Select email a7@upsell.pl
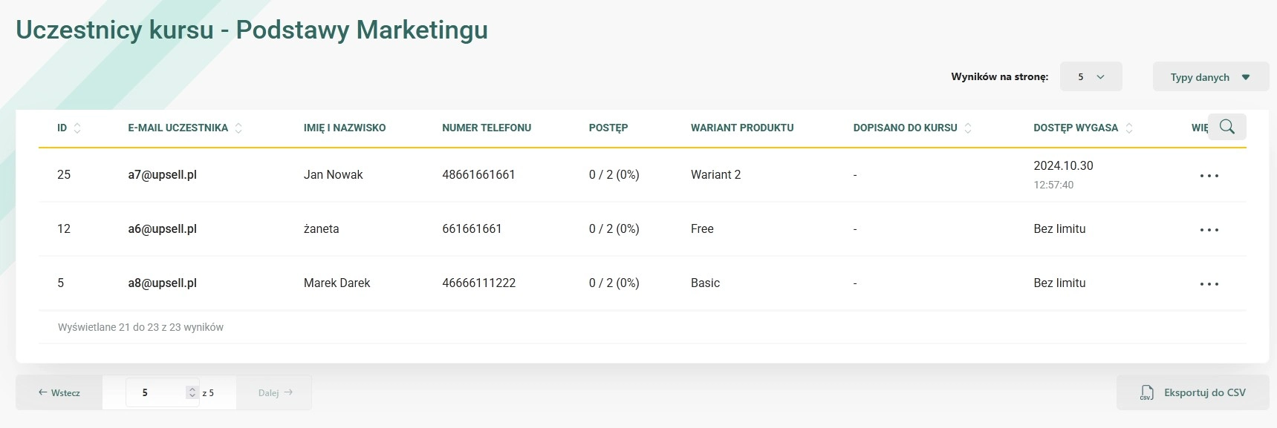Viewport: 1277px width, 428px height. click(x=162, y=174)
